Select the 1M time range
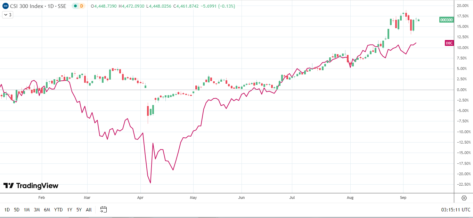The image size is (473, 218). (27, 210)
